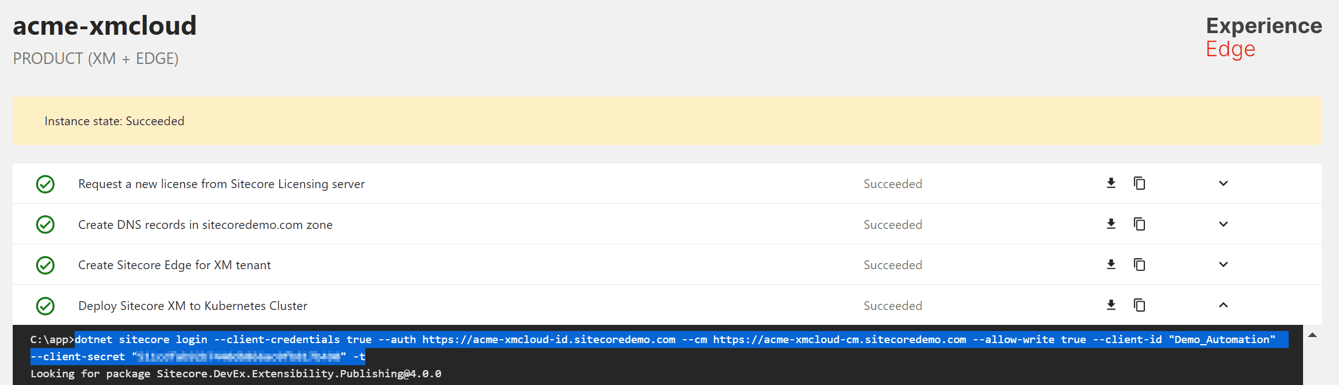Expand the Create DNS records row
Viewport: 1339px width, 385px height.
point(1223,224)
